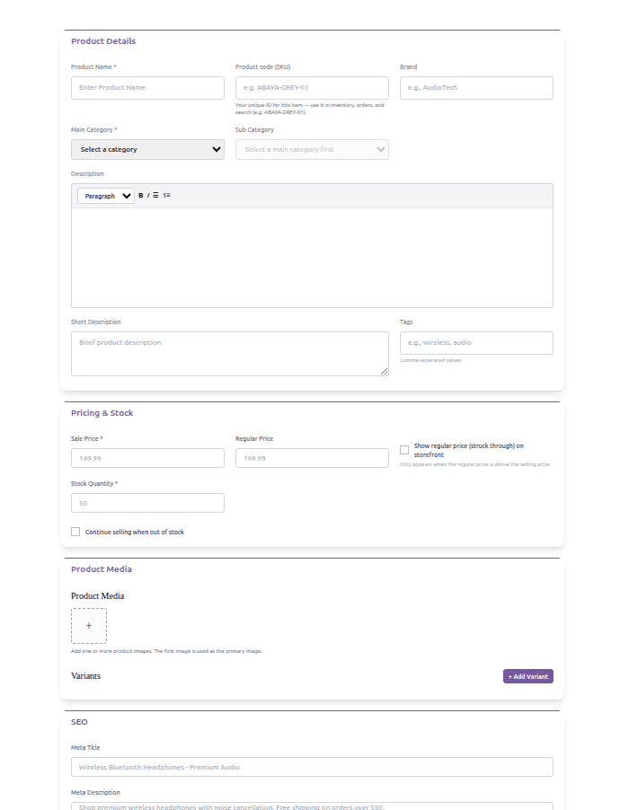Click the Meta Title input field
This screenshot has width=620, height=810.
click(x=313, y=767)
